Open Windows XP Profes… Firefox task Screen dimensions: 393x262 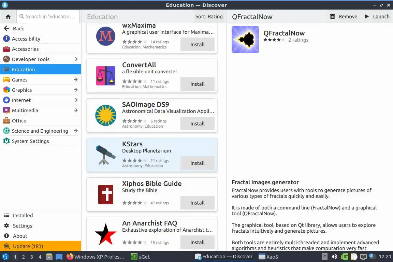tap(96, 257)
